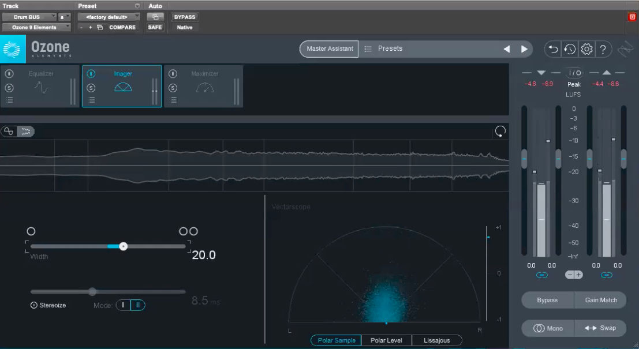Reset the correlation trace display
Viewport: 639px width, 349px height.
click(x=500, y=131)
